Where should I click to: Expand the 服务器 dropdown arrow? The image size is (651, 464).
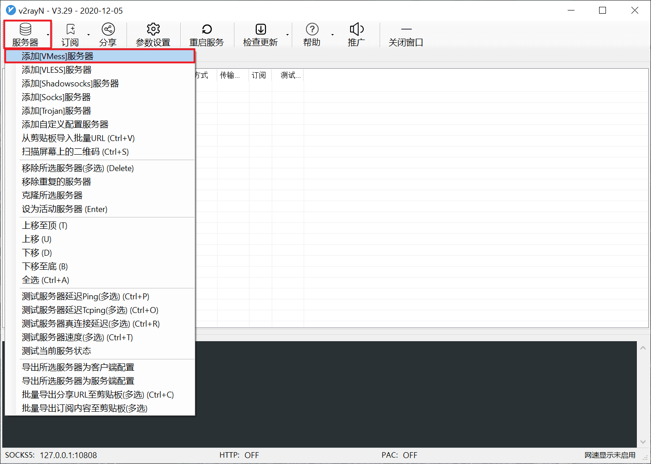click(48, 35)
